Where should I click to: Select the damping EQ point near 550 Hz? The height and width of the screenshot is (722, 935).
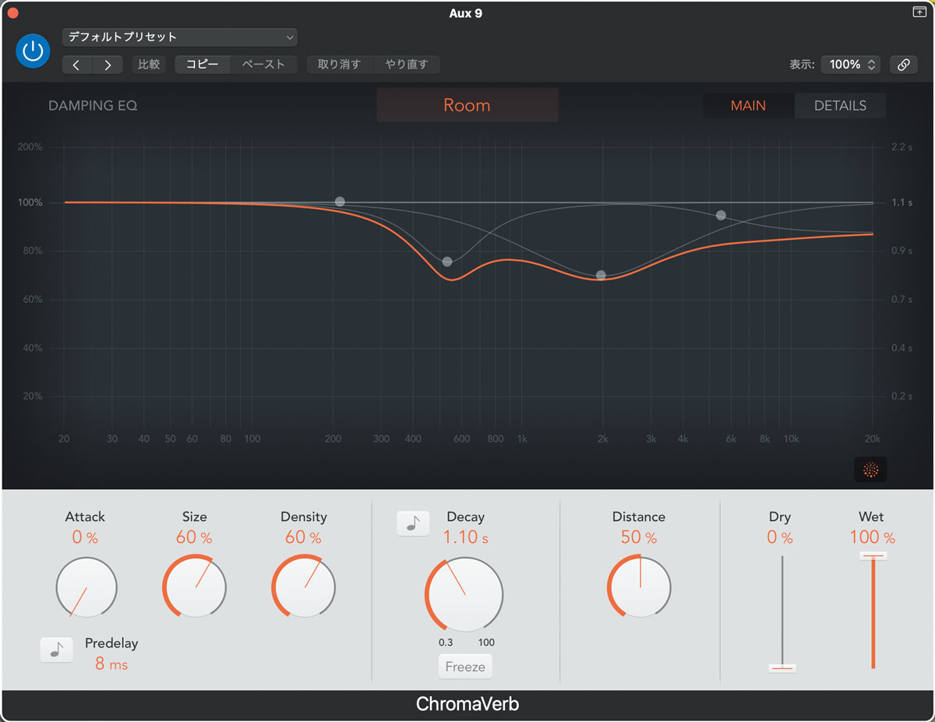click(447, 262)
